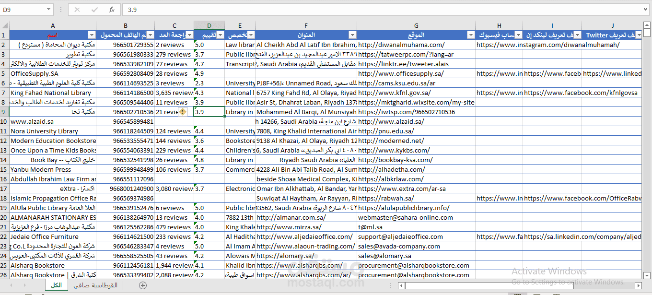The image size is (652, 295).
Task: Select cell 3,635 reviews
Action: pos(175,93)
